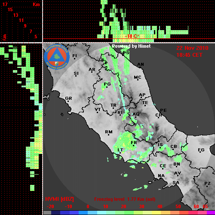The width and height of the screenshot is (215, 215).
Task: Click the magenta swatch at color scale end
Action: pyautogui.click(x=211, y=213)
